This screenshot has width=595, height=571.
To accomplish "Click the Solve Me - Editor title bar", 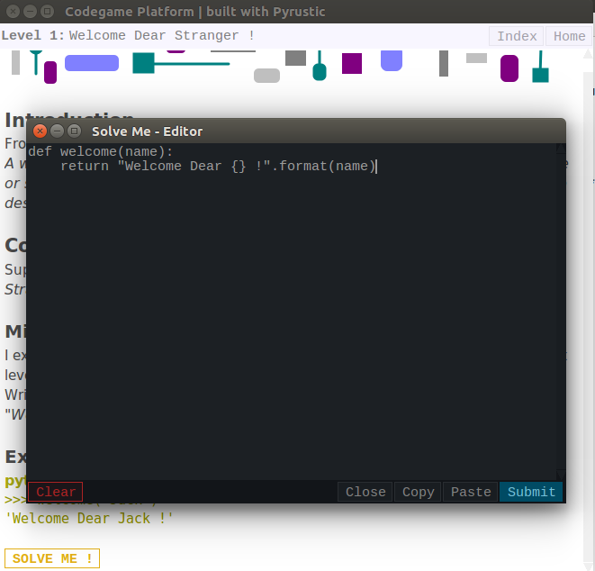I will (x=296, y=131).
